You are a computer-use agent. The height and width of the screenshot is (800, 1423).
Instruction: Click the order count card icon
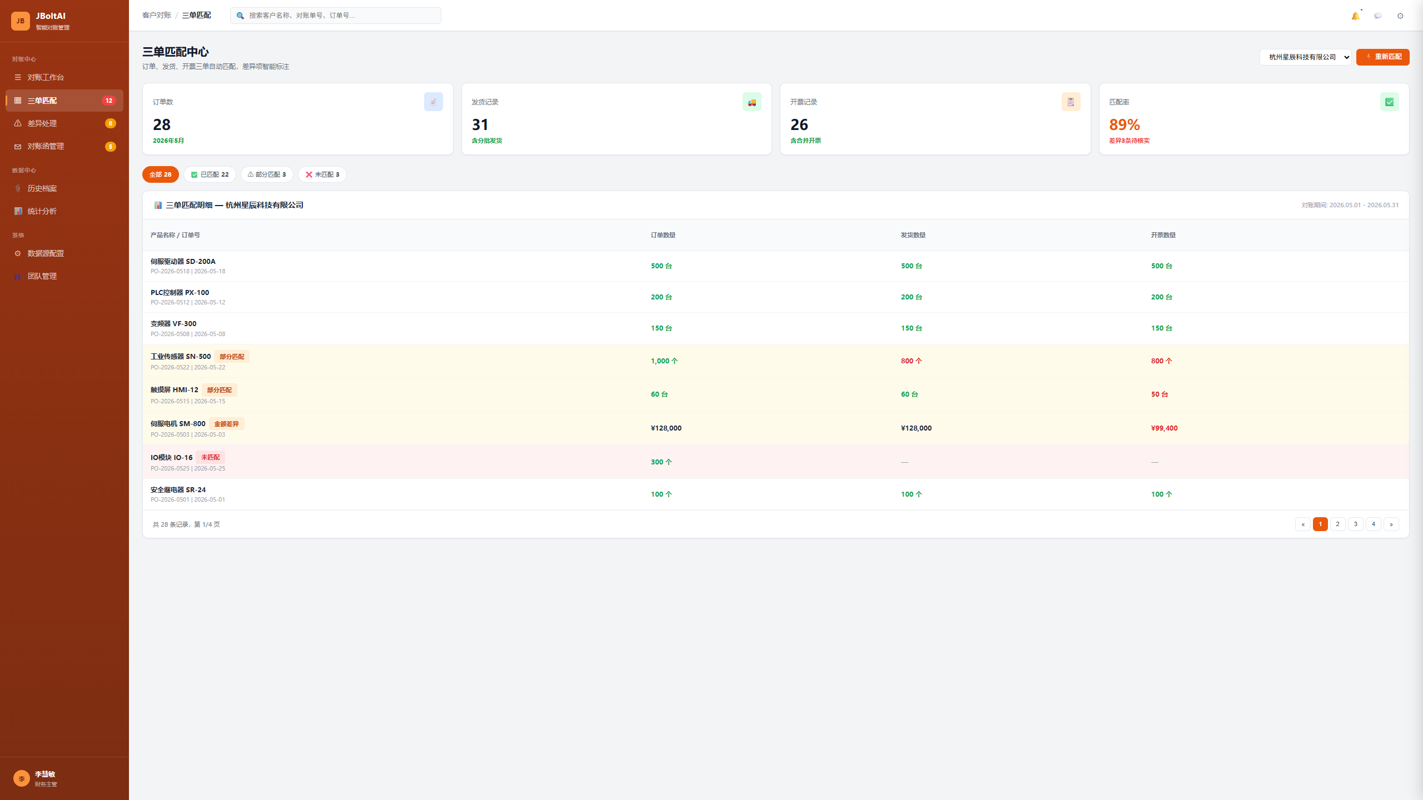(x=433, y=102)
